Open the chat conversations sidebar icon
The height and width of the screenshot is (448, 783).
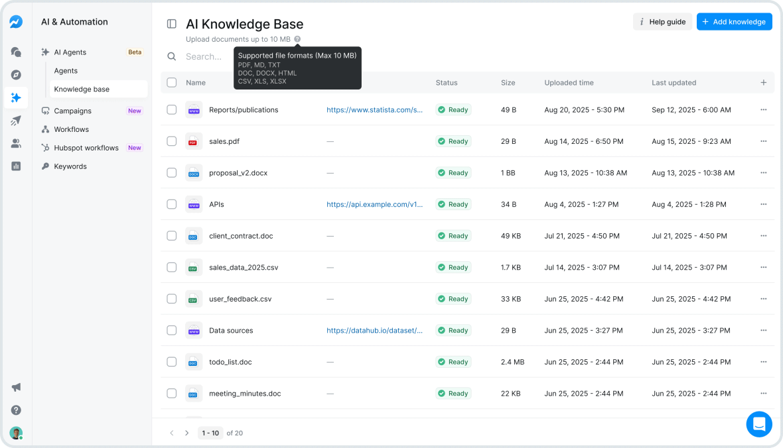click(16, 52)
